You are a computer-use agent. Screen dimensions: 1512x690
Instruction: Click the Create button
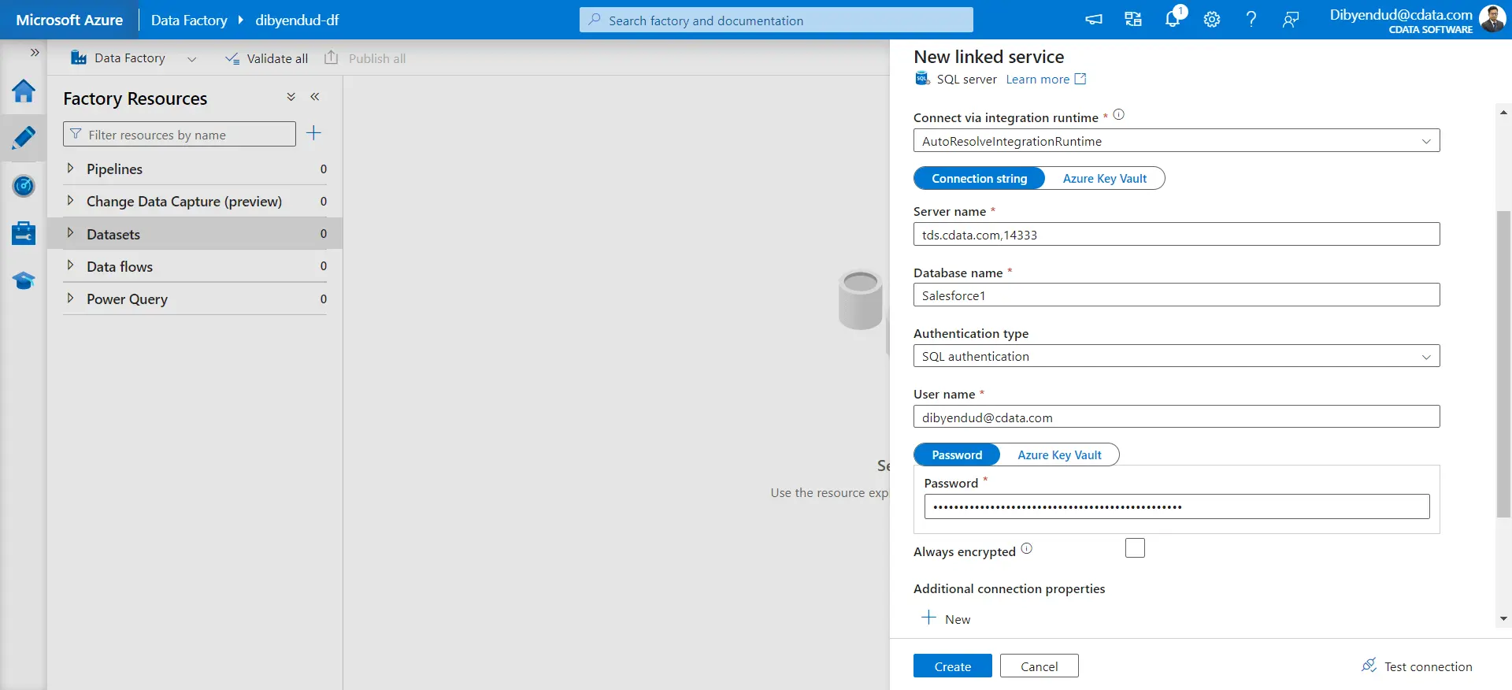click(953, 666)
